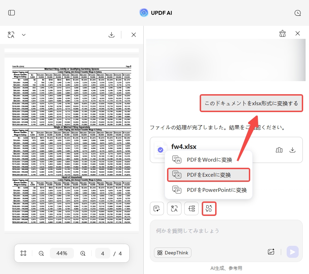Screen dimensions: 309x274
Task: Toggle the left sidebar panel icon
Action: (x=11, y=13)
